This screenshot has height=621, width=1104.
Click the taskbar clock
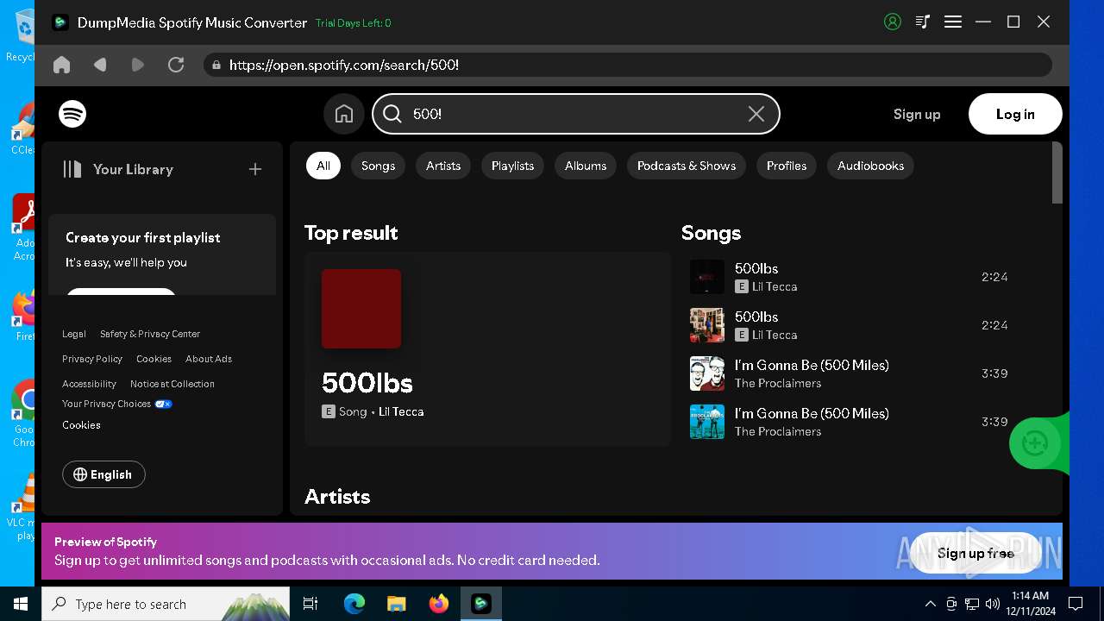(x=1030, y=604)
